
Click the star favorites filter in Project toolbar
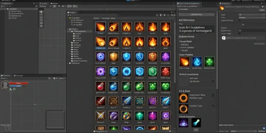tap(168, 15)
